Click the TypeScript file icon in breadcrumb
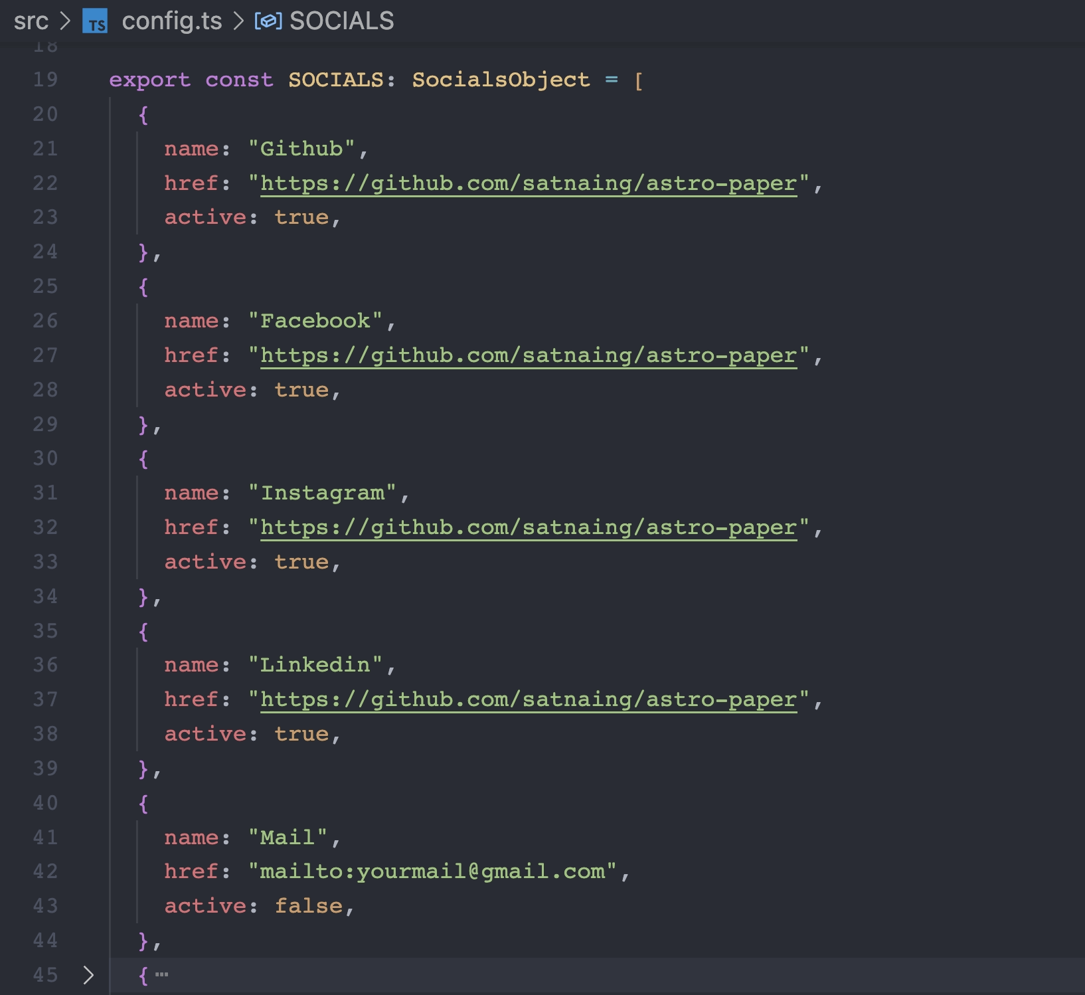 (x=95, y=21)
